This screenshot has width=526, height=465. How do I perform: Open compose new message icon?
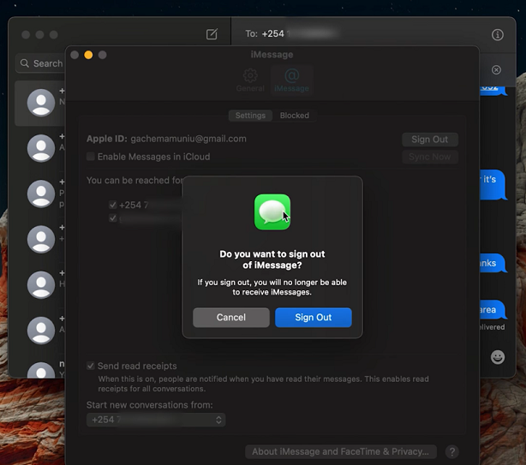point(212,34)
